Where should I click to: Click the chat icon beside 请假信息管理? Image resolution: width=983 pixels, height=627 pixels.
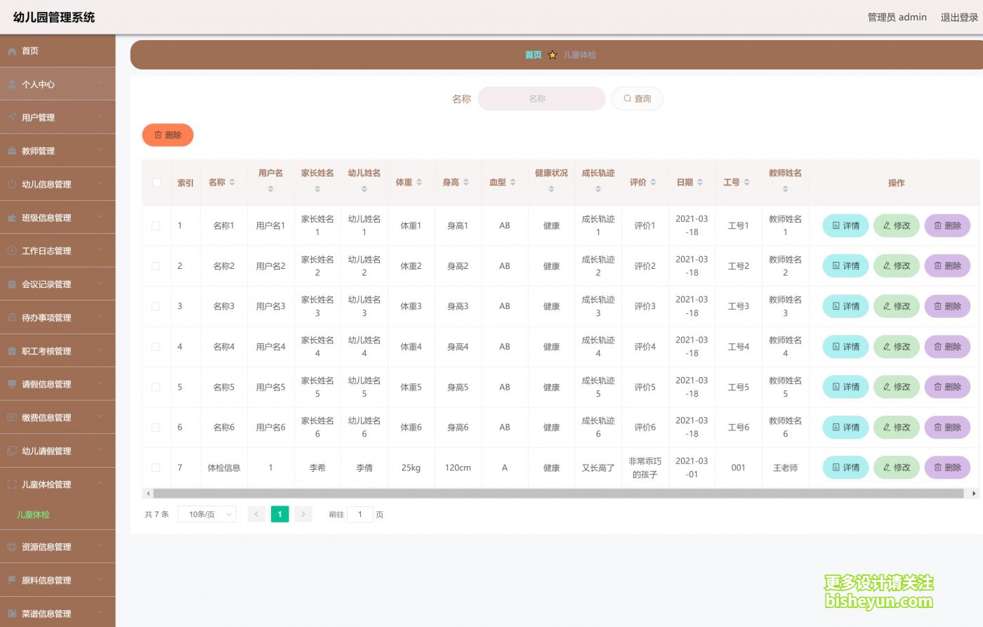(x=12, y=384)
